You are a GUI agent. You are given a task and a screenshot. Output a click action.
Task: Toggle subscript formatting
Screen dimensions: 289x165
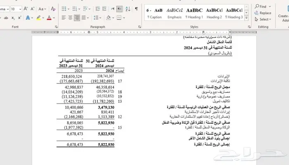coord(13,18)
